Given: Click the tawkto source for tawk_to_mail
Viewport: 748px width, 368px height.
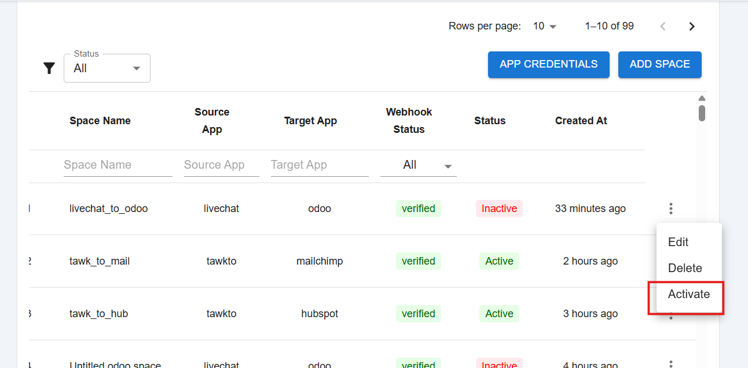Looking at the screenshot, I should point(222,261).
